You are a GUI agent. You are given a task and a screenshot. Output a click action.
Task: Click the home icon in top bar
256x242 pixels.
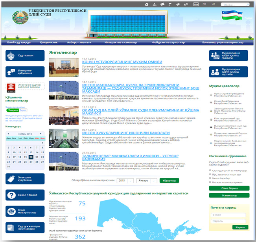tap(147, 4)
